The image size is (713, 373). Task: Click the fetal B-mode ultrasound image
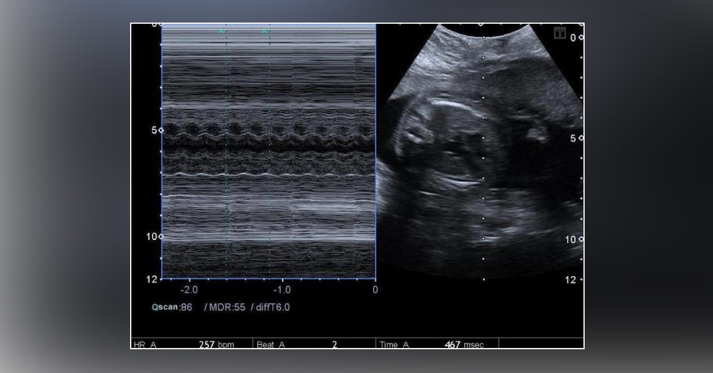point(480,151)
